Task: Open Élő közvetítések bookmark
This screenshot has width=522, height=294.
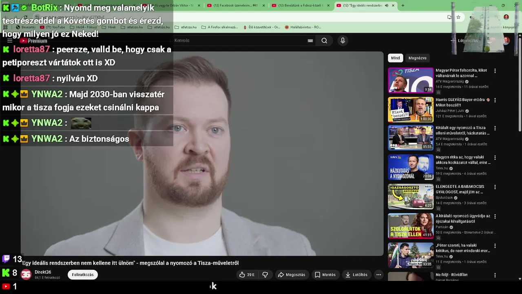Action: [261, 27]
